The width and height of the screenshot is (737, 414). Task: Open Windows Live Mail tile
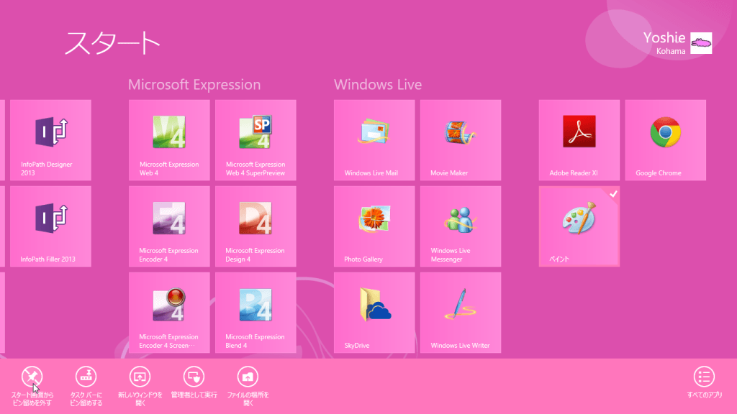374,140
